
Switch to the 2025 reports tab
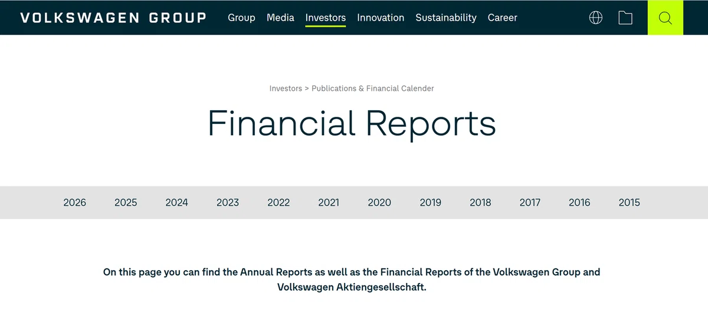[126, 202]
